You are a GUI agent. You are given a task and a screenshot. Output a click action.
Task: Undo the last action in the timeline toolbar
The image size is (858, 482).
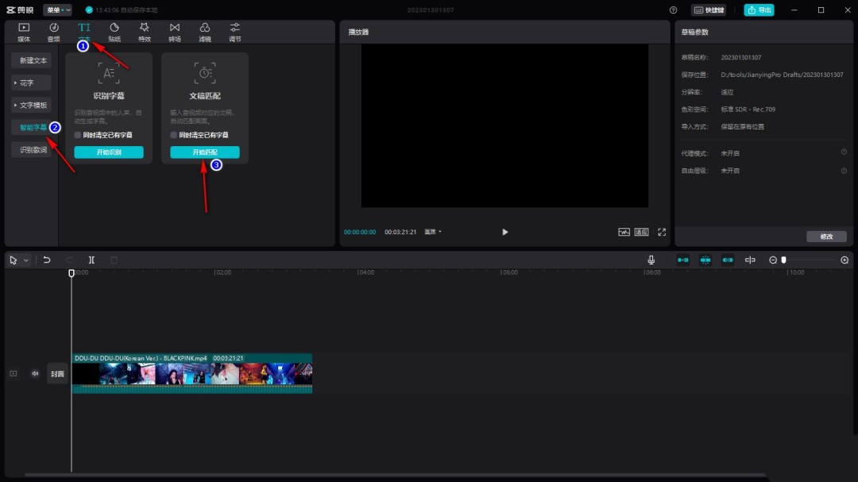(x=47, y=260)
